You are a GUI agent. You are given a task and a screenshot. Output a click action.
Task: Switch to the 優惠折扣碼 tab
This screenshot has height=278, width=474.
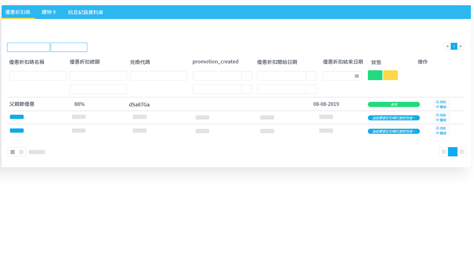click(x=18, y=12)
